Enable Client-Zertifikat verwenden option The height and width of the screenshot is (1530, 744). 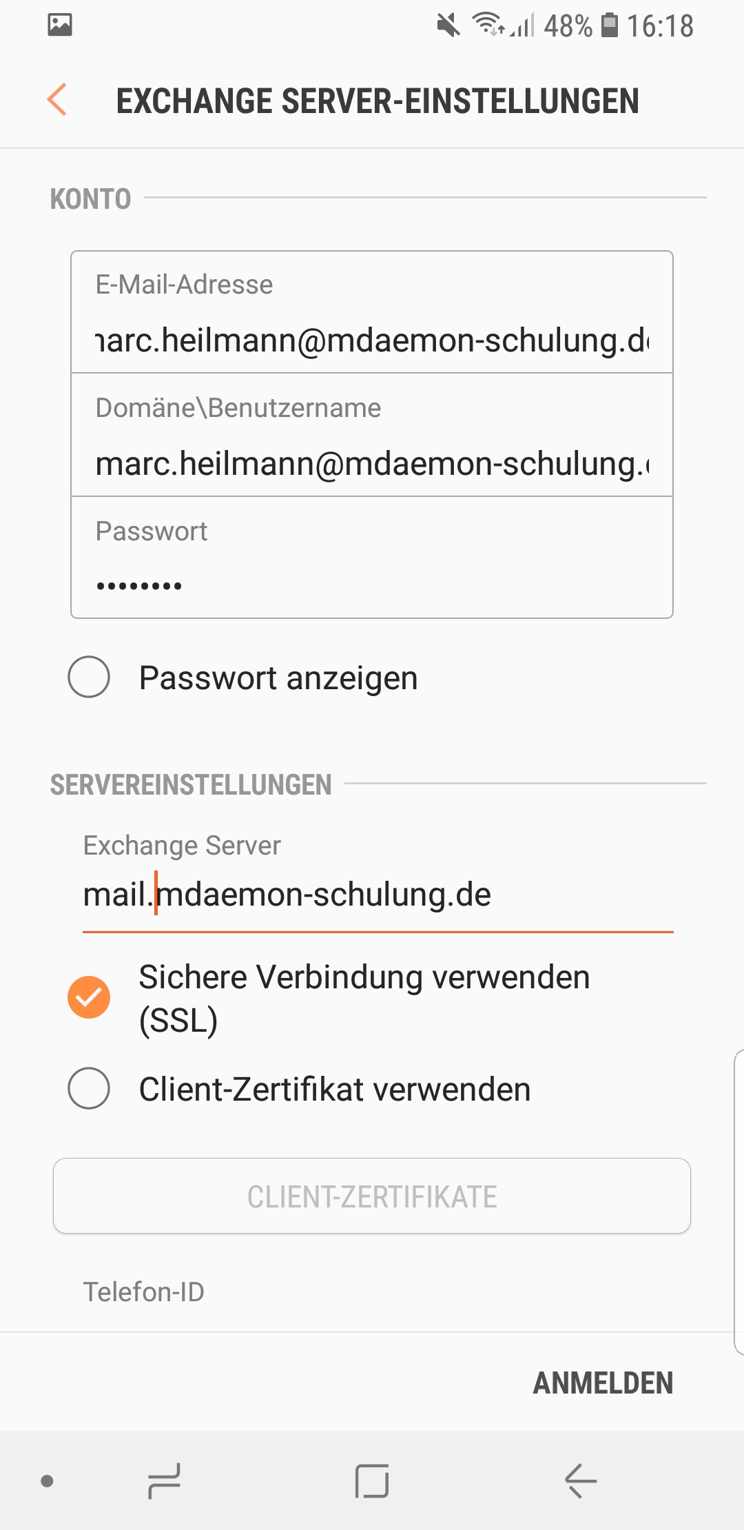point(89,1088)
